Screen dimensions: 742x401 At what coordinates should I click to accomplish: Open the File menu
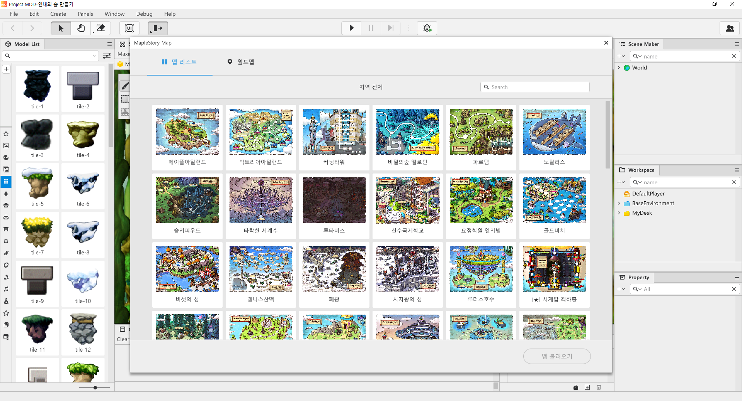click(x=14, y=14)
